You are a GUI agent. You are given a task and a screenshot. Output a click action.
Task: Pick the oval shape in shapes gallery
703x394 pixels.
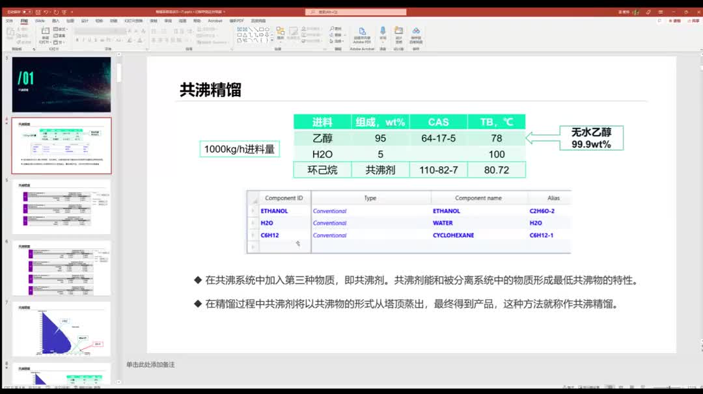coord(267,29)
